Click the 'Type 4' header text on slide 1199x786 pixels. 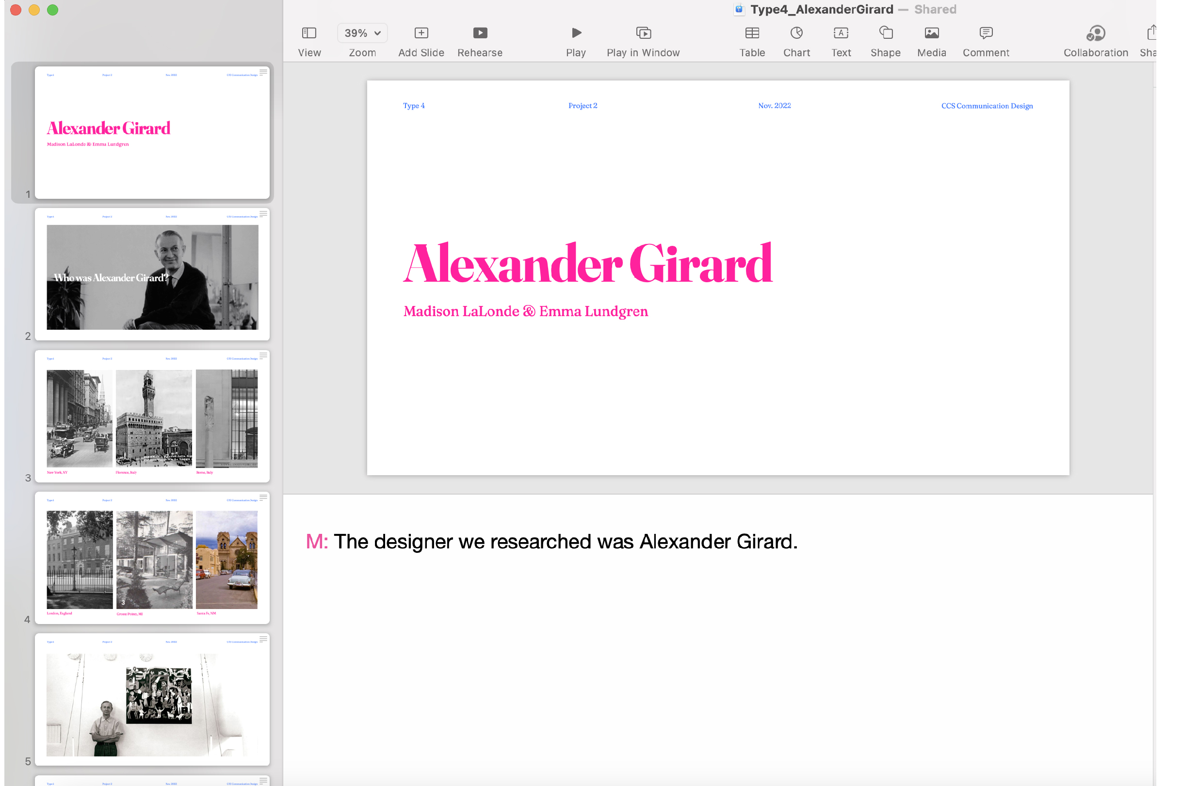coord(414,106)
